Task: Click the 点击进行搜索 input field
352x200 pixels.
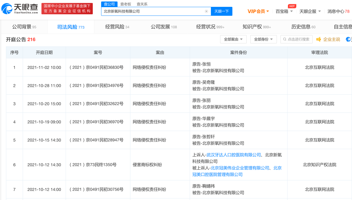Action: 296,39
